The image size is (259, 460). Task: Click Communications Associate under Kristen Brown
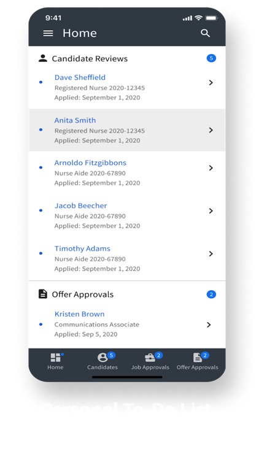(96, 324)
